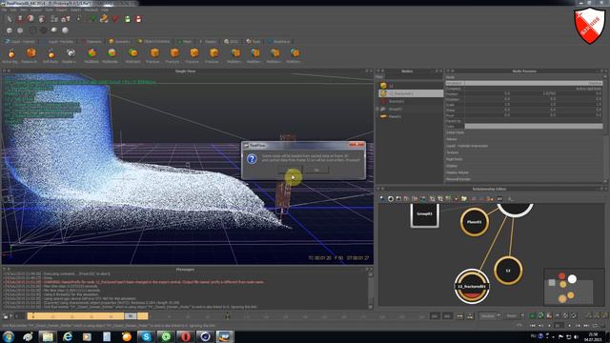The width and height of the screenshot is (610, 343).
Task: Select the Plane01 node in Relationship Editor
Action: pos(475,222)
